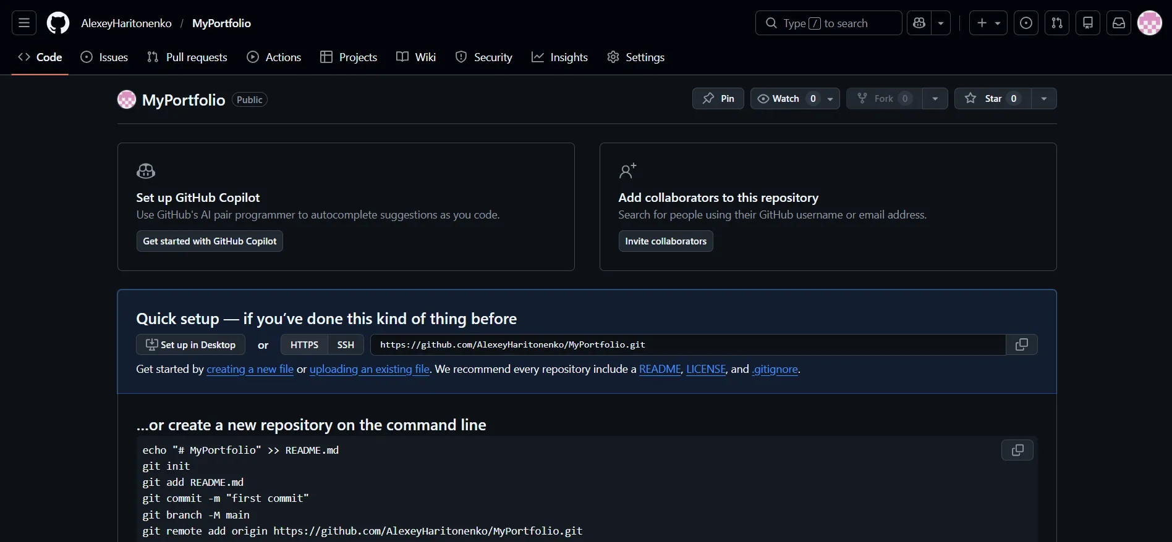Click the 'git add README.md' line

[x=193, y=482]
